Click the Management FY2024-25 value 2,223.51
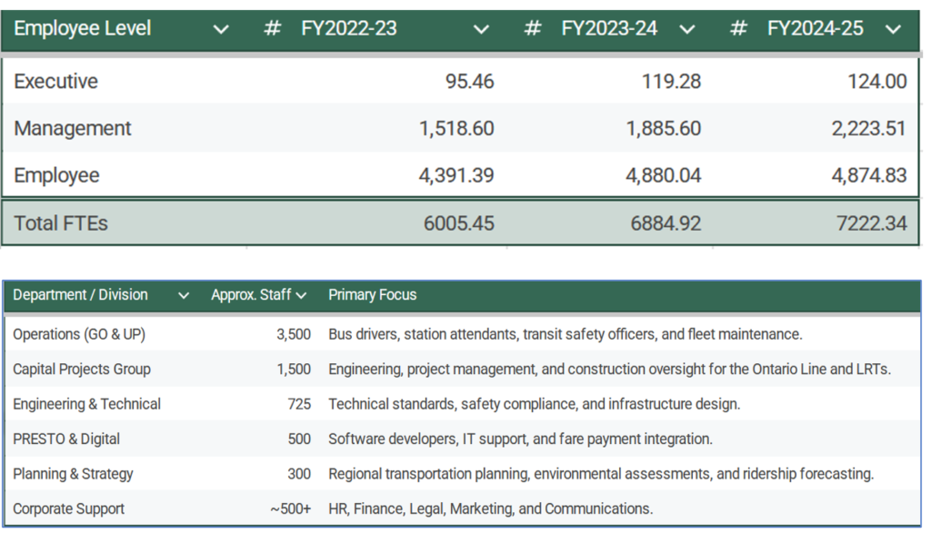 [868, 129]
